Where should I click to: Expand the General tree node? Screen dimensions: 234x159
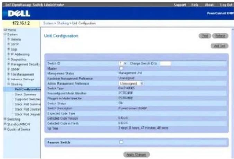[9, 39]
